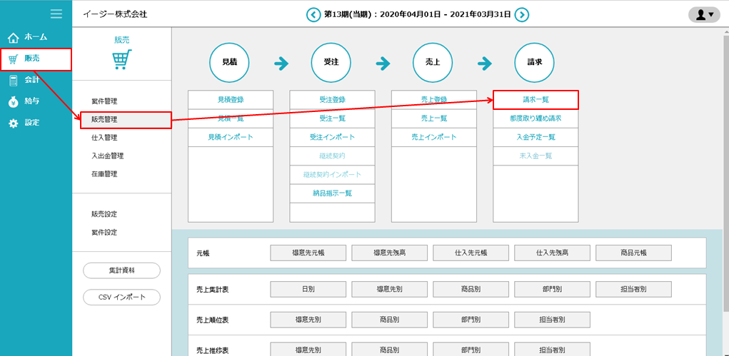Click the 集計資料 button
This screenshot has width=729, height=356.
[x=121, y=271]
